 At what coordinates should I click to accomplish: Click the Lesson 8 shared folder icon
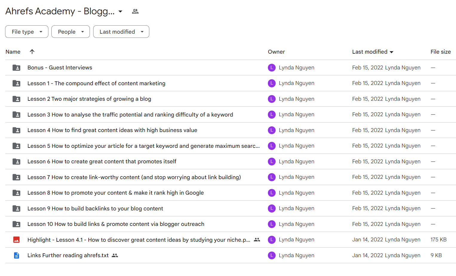click(16, 193)
